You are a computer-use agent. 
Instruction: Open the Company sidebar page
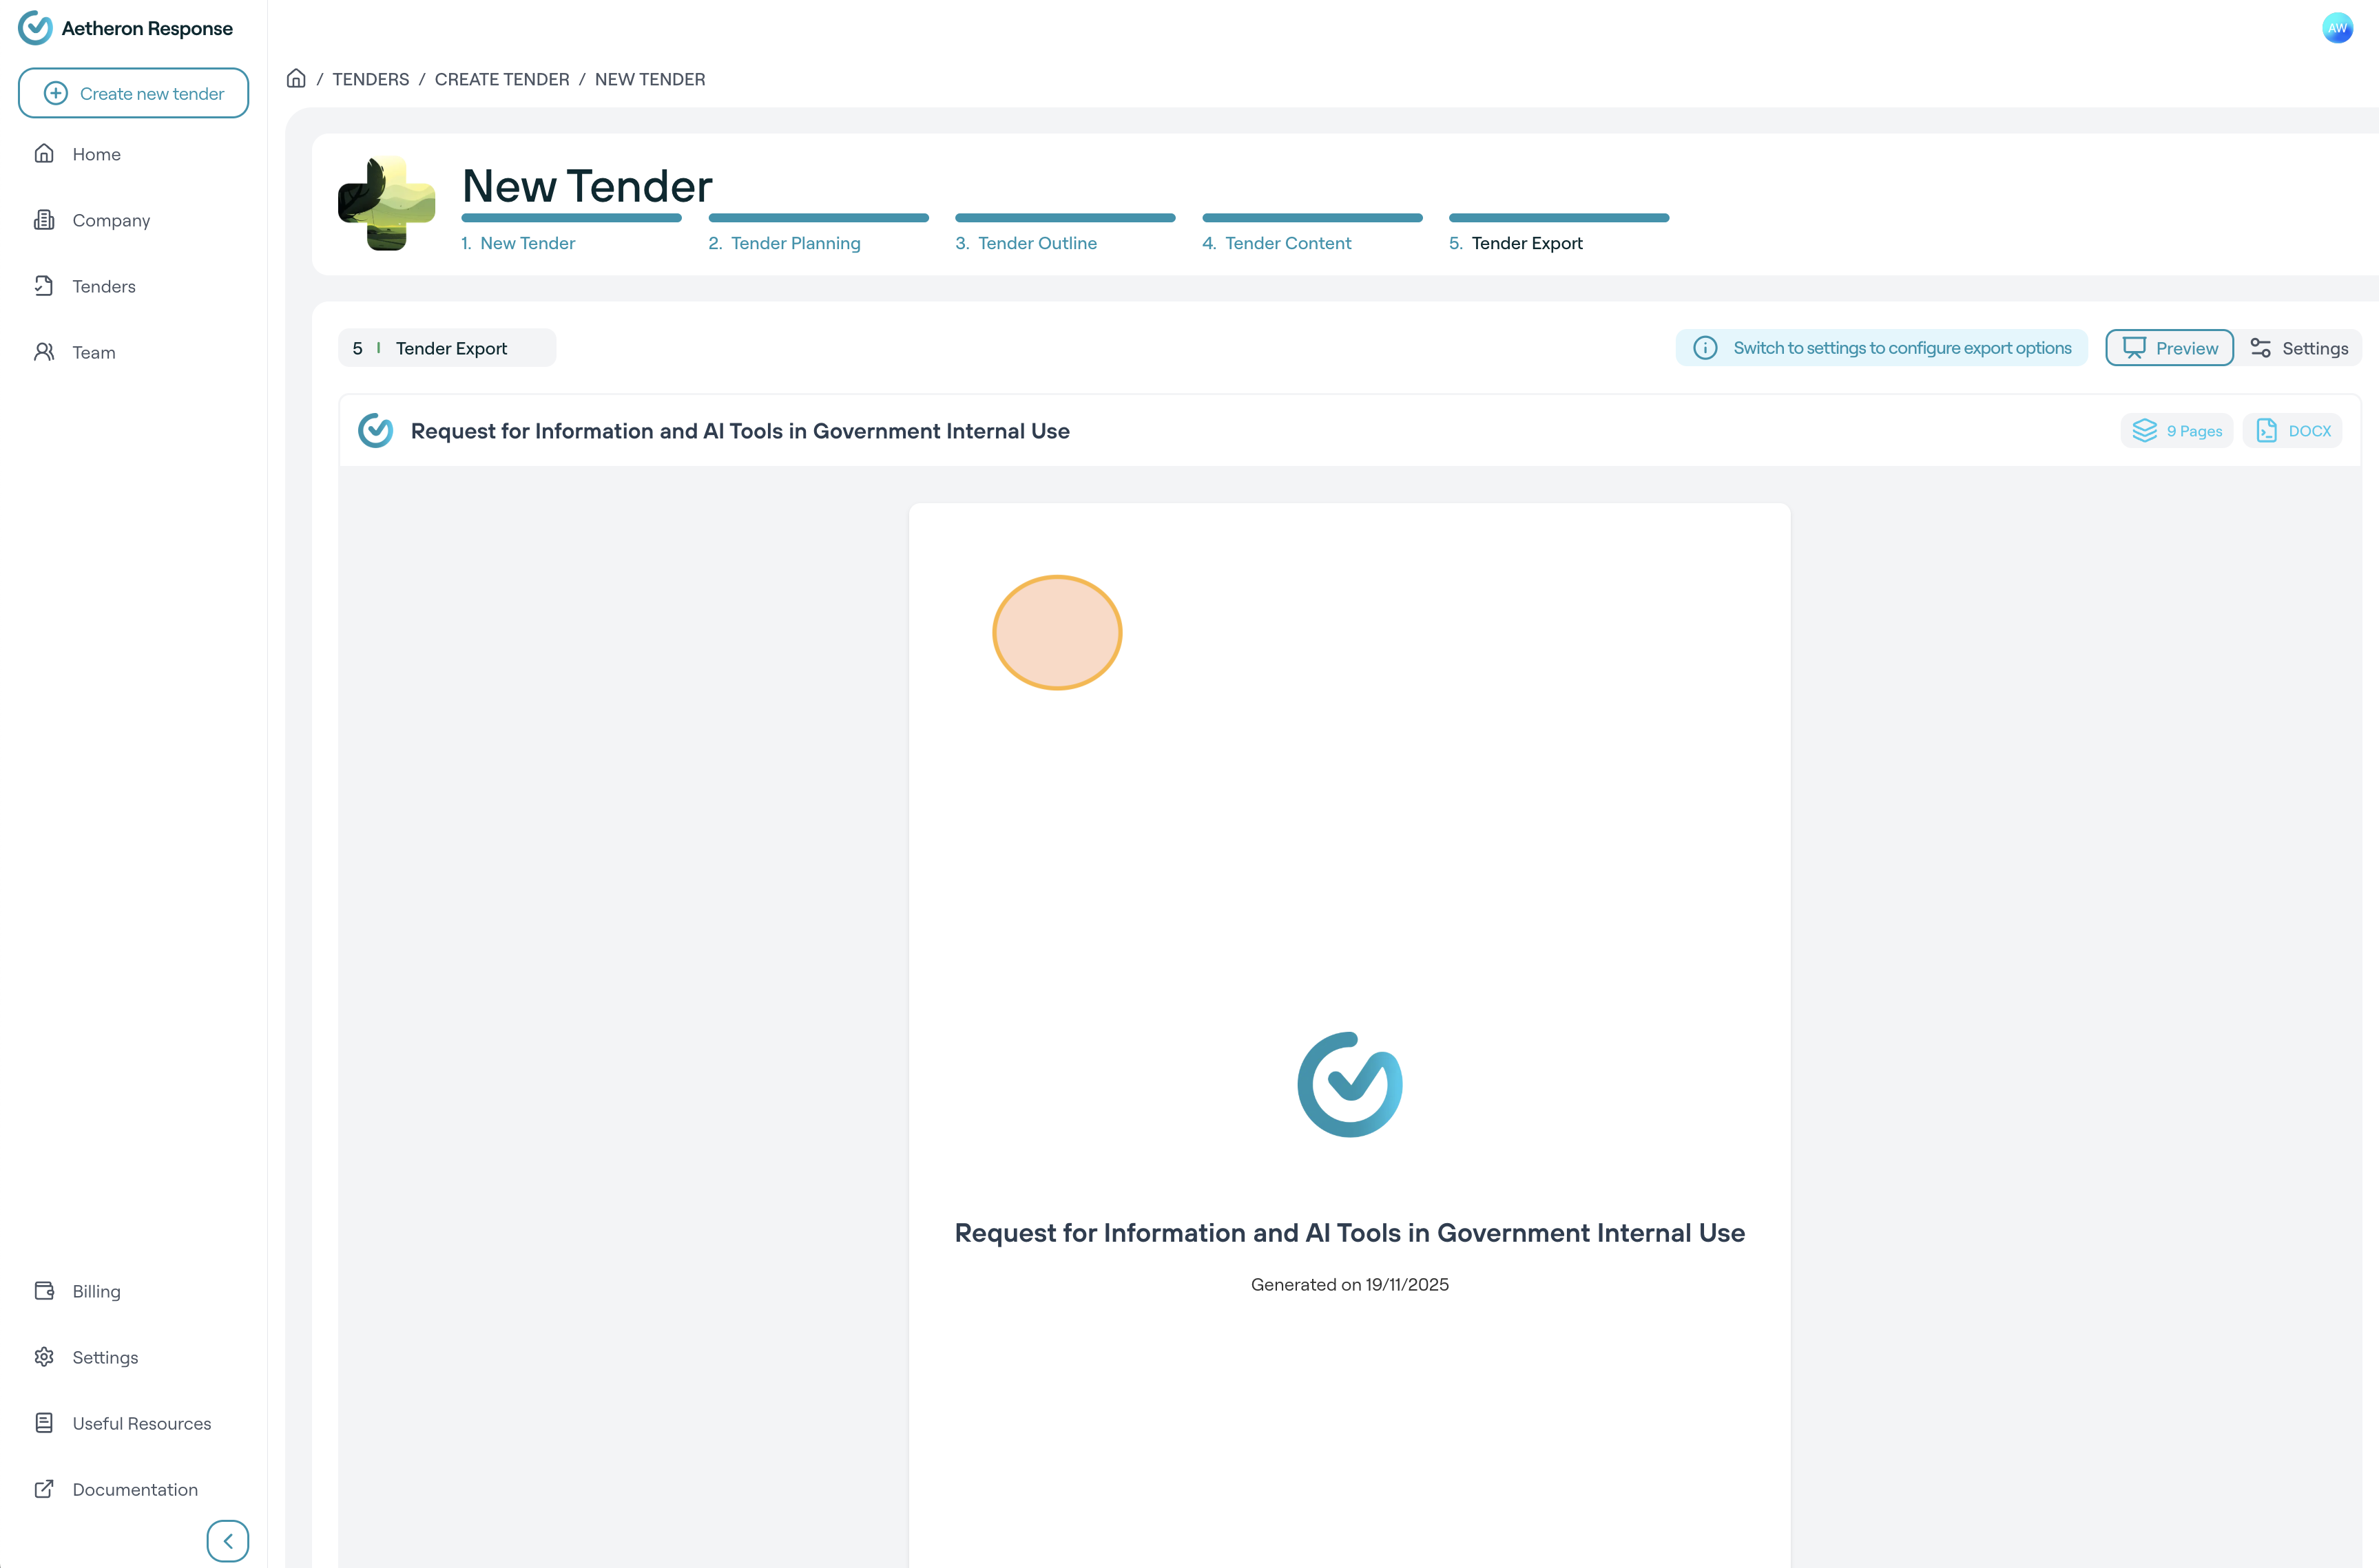click(110, 220)
